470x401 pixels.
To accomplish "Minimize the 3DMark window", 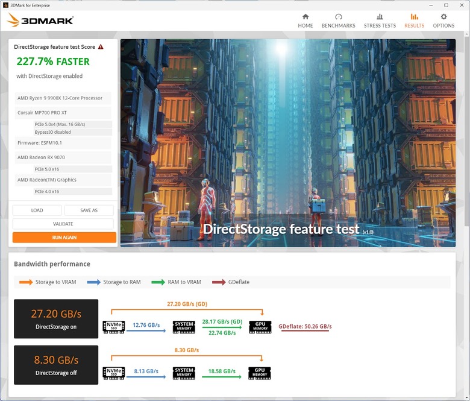I will tap(431, 5).
